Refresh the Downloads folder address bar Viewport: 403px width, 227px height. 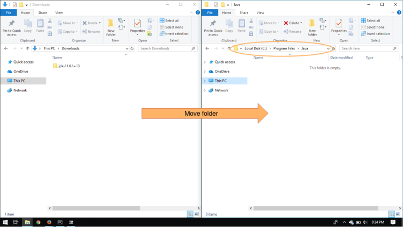132,48
